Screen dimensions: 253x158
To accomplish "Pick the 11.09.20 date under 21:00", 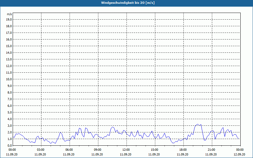I will (x=211, y=155).
